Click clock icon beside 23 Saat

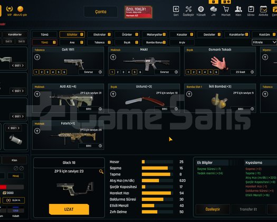click(252, 72)
